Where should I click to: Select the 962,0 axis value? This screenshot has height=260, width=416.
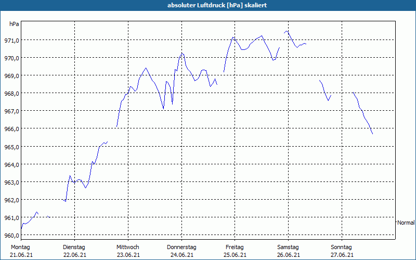[11, 200]
